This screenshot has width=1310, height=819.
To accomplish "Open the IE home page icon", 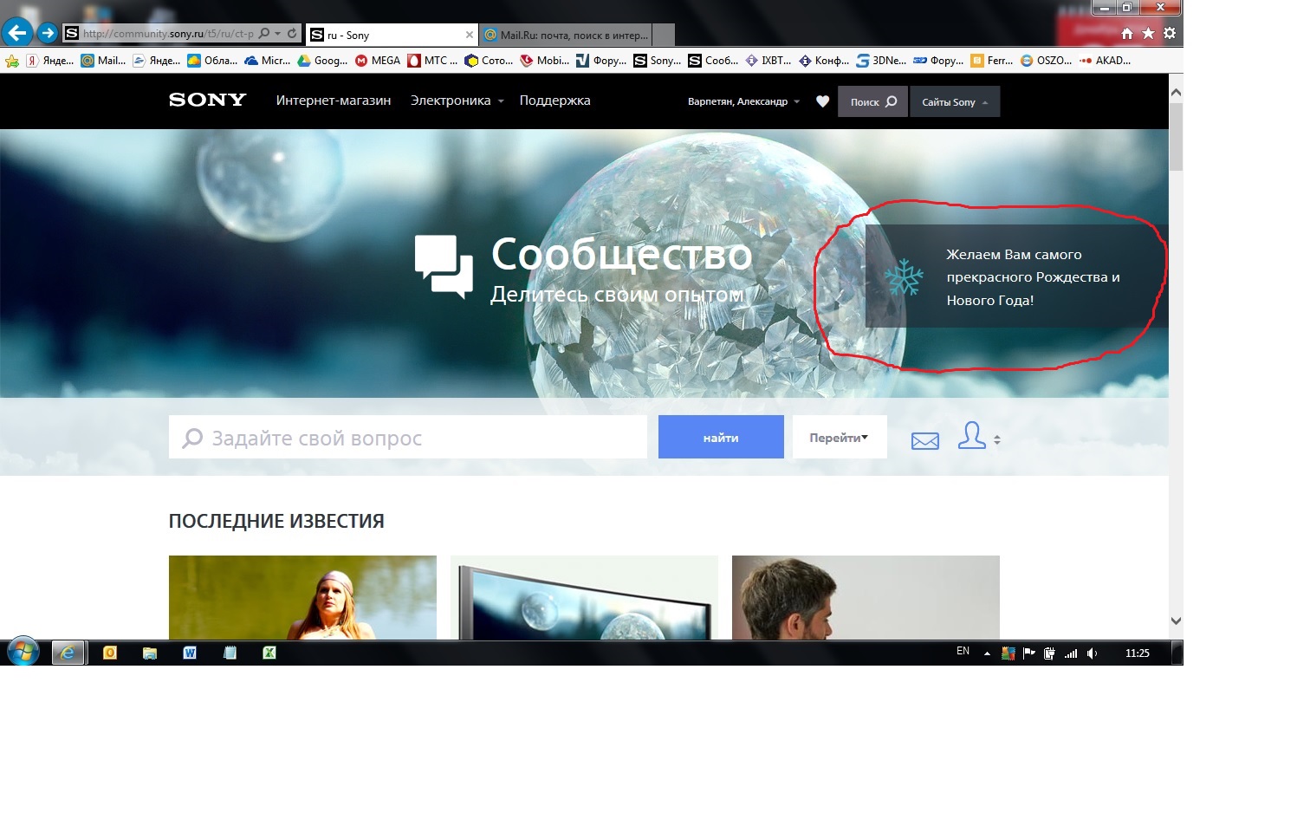I will [x=1127, y=34].
